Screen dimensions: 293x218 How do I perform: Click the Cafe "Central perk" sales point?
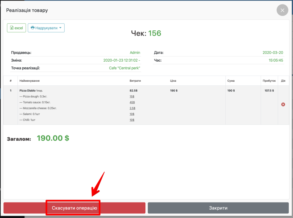point(124,68)
